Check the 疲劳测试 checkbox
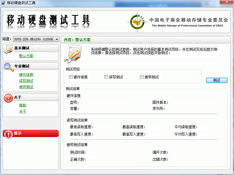The image size is (234, 175). click(142, 77)
